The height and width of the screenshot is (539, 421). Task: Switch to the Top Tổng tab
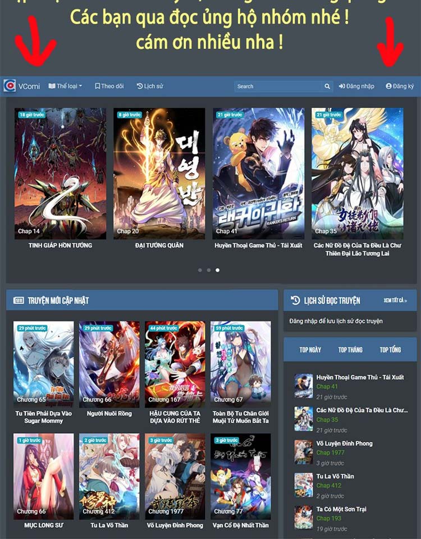click(x=390, y=350)
